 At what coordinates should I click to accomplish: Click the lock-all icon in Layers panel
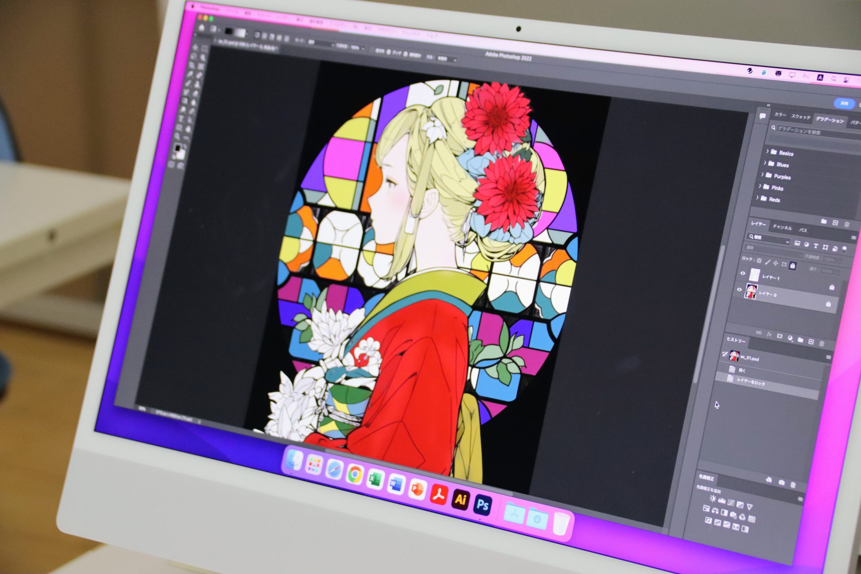pos(793,266)
